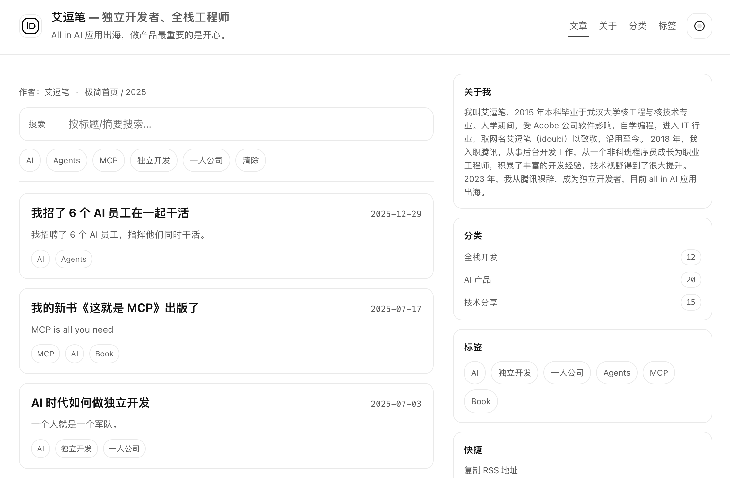The height and width of the screenshot is (478, 730).
Task: Open article AI 时代如何做独立开发
Action: (91, 403)
